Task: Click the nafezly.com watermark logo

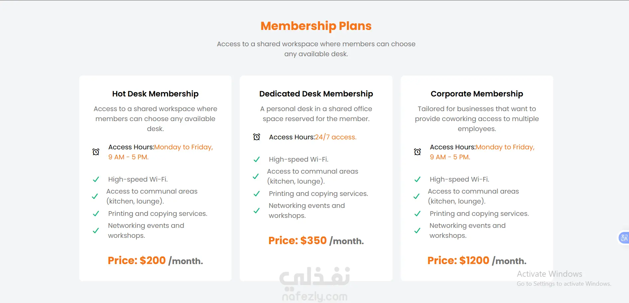Action: 315,284
